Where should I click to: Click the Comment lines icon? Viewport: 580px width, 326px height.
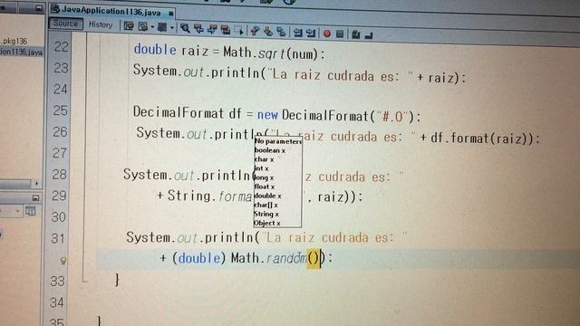click(x=356, y=34)
